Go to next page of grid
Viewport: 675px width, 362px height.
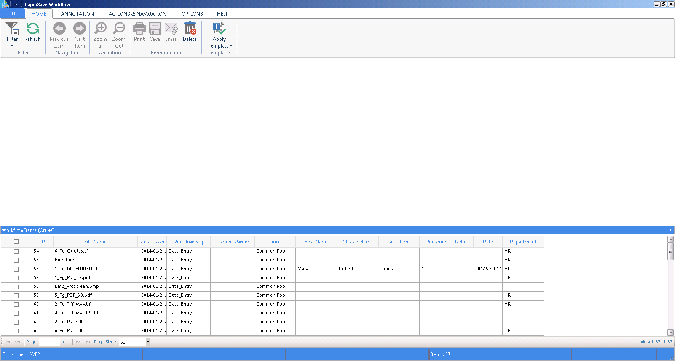point(78,342)
